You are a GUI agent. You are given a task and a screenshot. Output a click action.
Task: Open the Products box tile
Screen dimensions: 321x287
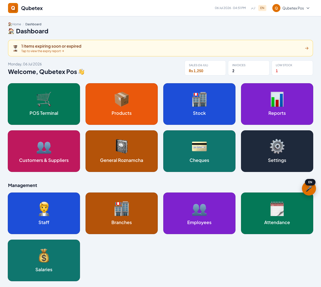[122, 104]
